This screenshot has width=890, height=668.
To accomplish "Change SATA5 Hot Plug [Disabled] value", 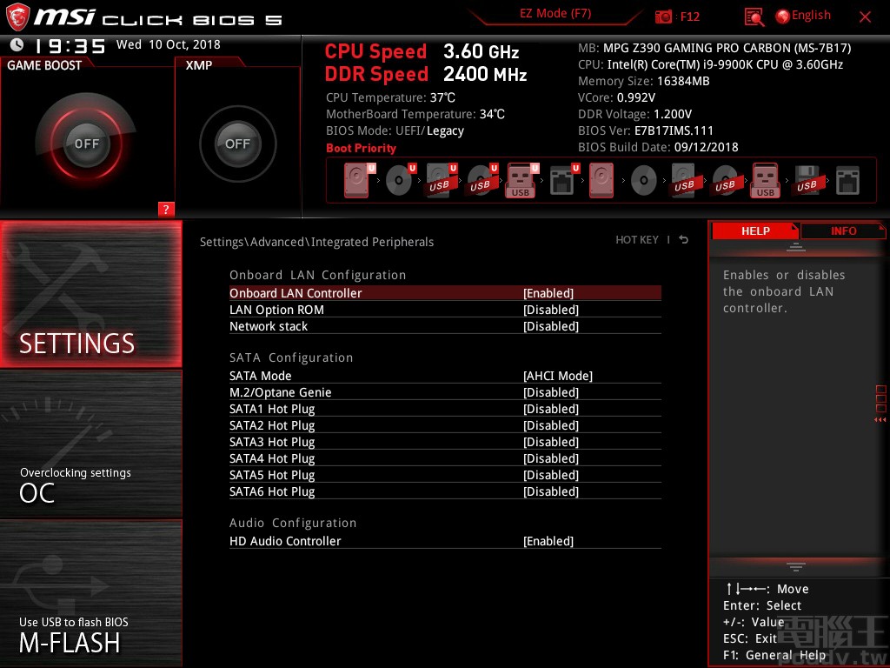I will click(550, 474).
